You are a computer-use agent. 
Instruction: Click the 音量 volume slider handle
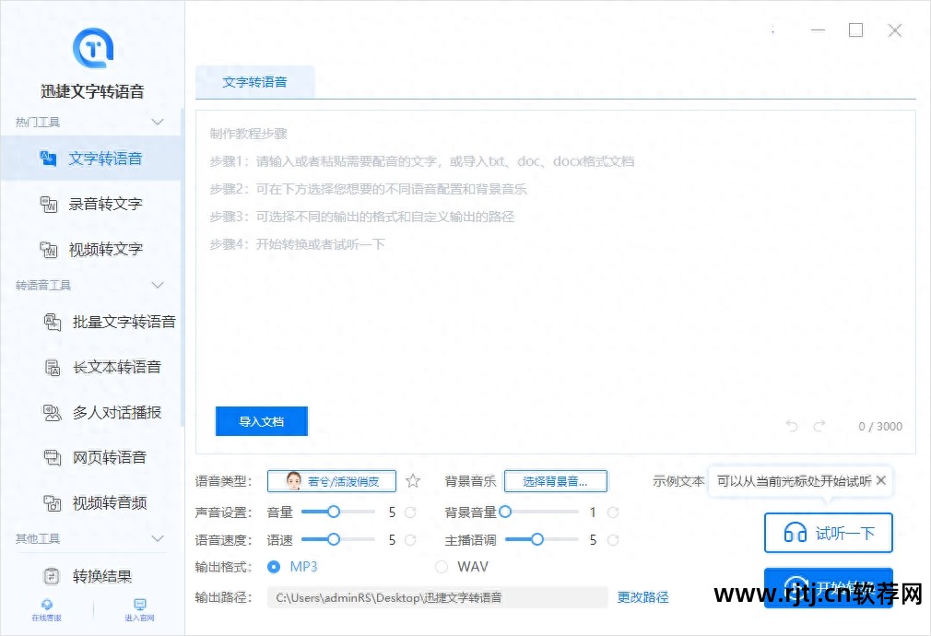(x=334, y=512)
